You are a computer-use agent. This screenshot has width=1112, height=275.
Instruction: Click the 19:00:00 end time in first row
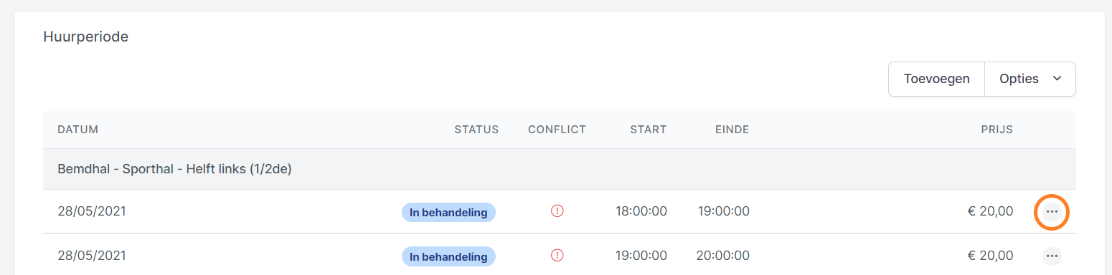point(723,211)
